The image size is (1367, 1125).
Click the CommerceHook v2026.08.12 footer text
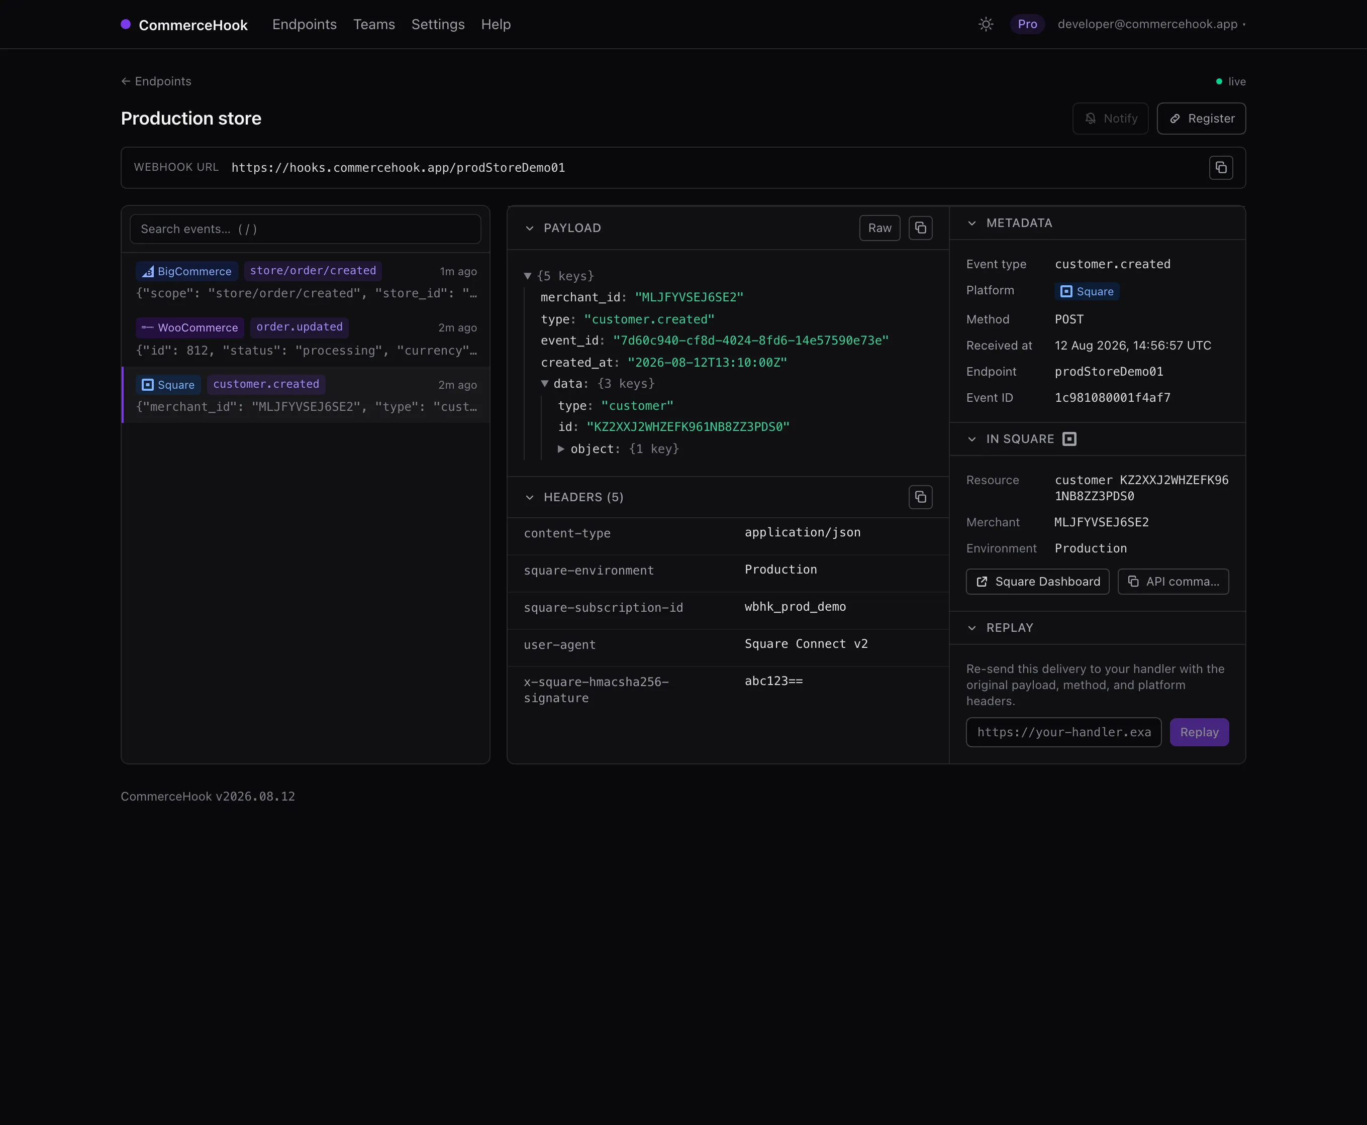(x=208, y=797)
